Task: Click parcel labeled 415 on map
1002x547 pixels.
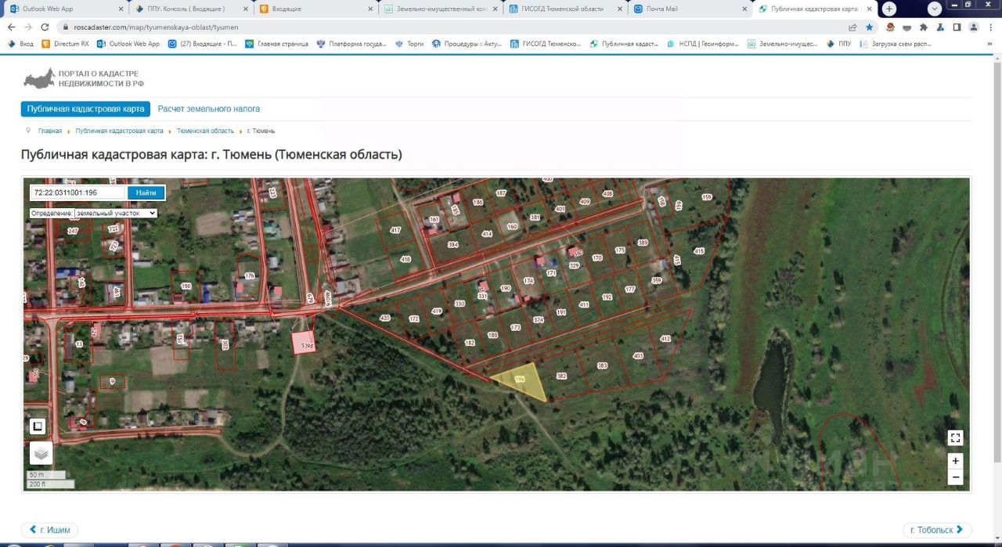Action: coord(699,251)
